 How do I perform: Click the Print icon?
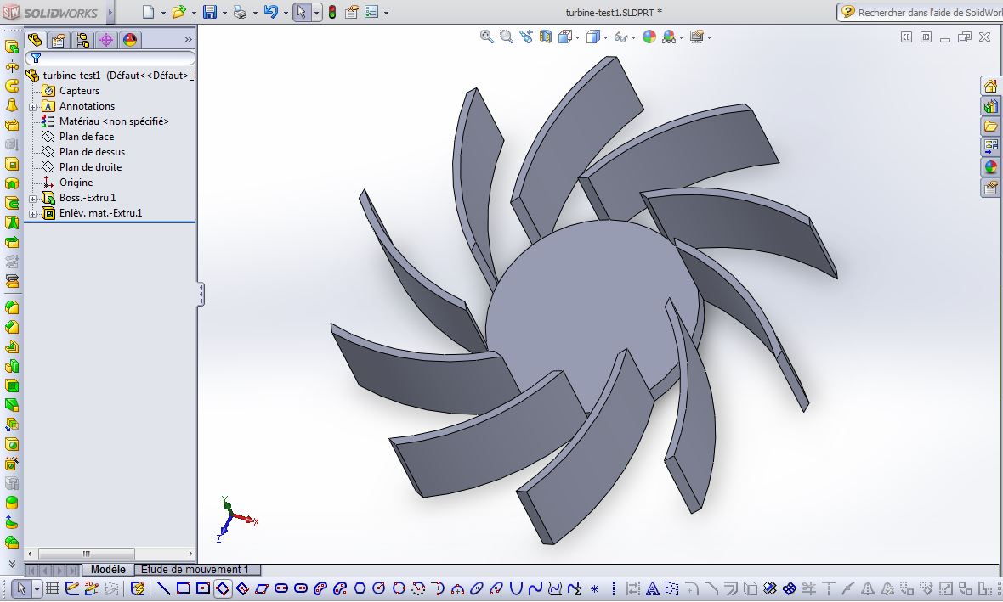(x=241, y=12)
